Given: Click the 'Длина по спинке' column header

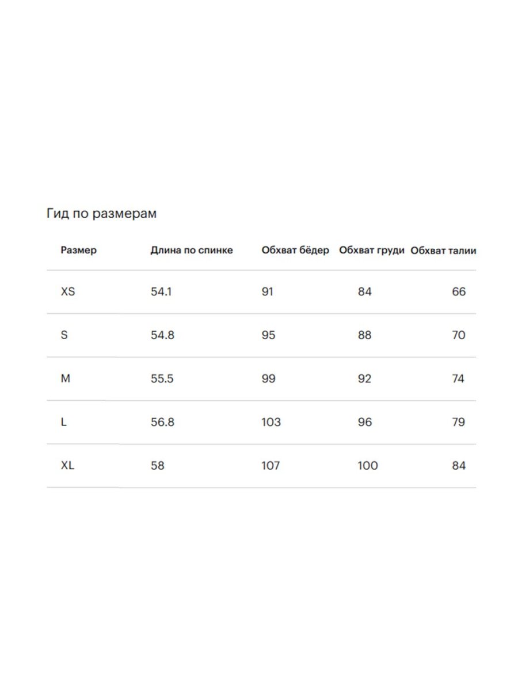Looking at the screenshot, I should coord(192,250).
